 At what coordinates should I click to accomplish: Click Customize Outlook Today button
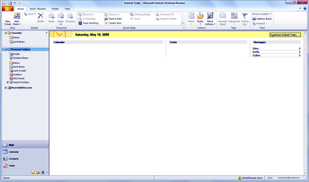pos(285,35)
